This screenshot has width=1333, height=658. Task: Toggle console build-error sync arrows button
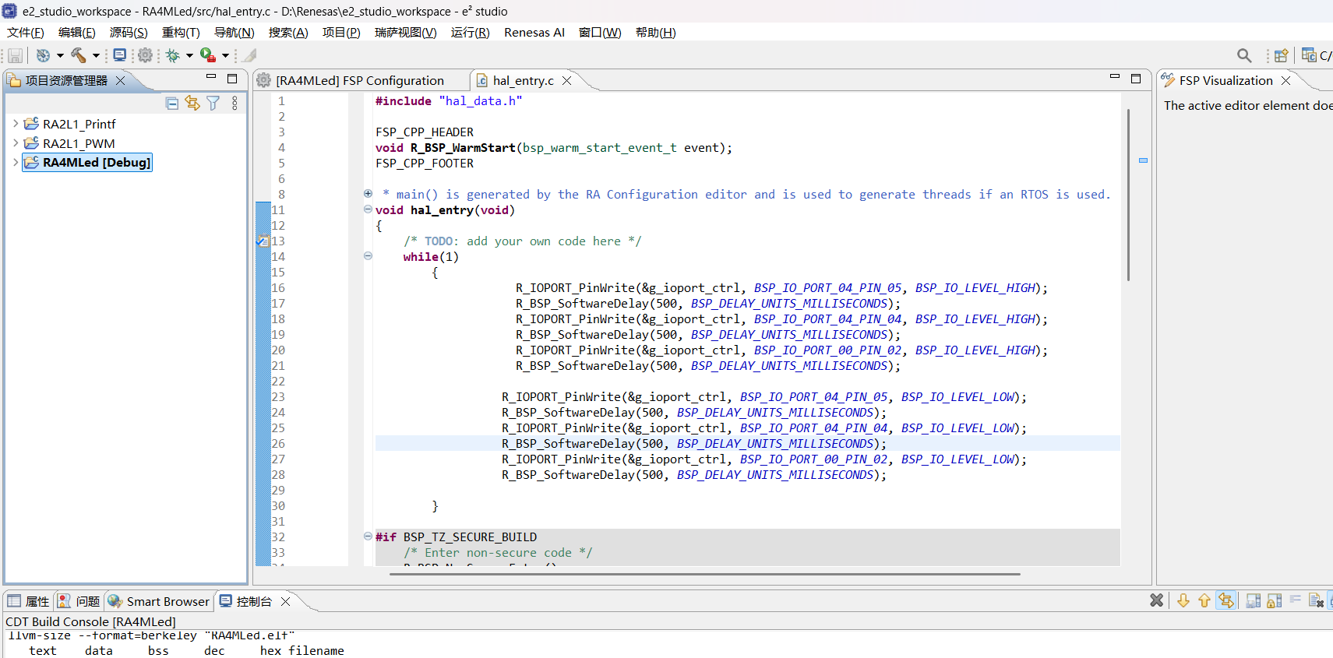(1225, 600)
